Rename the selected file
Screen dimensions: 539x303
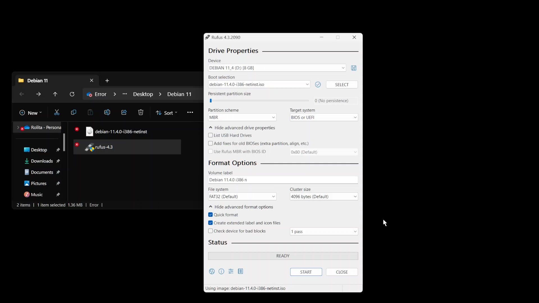(x=108, y=112)
